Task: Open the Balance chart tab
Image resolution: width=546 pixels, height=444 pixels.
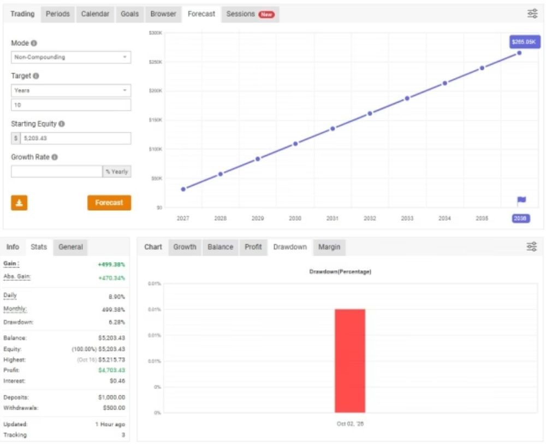Action: click(221, 247)
